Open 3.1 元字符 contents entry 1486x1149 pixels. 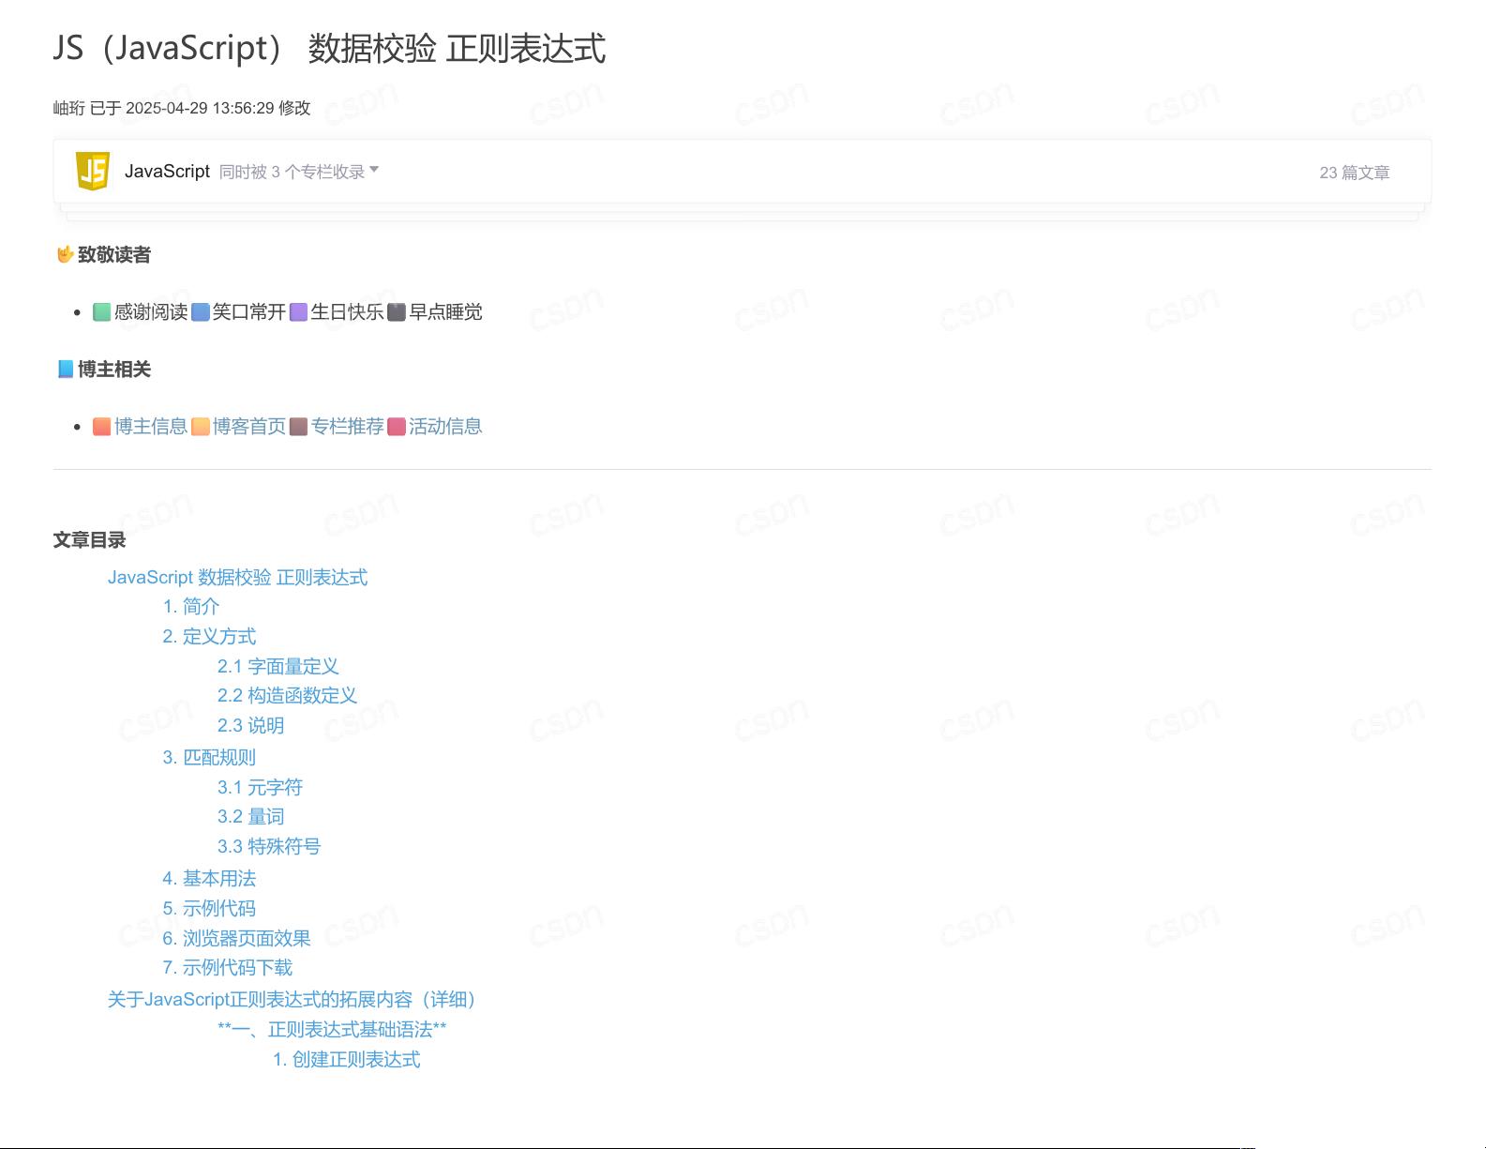click(x=260, y=788)
